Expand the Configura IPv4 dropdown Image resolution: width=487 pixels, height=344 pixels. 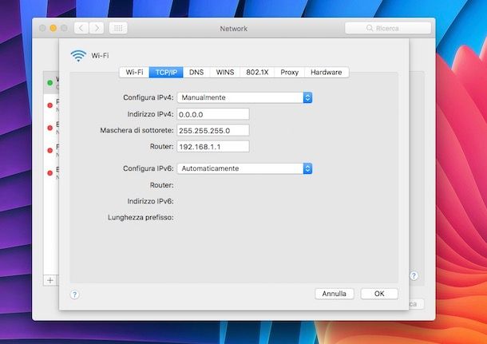click(x=243, y=97)
